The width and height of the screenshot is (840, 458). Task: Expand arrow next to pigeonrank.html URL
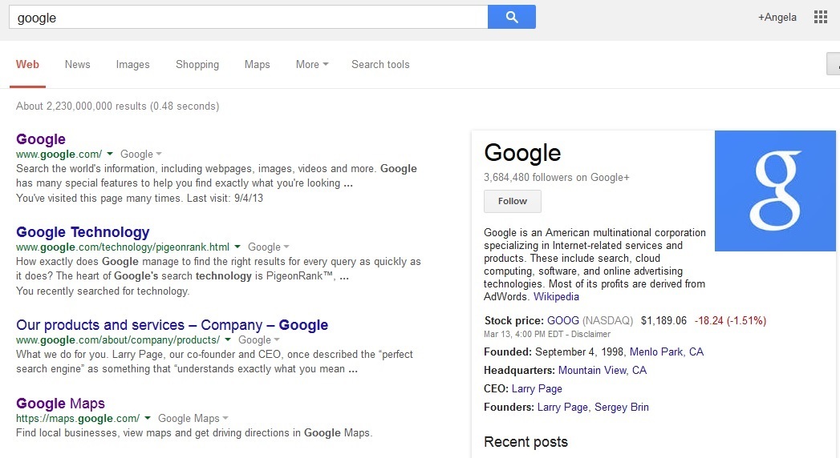pos(237,247)
